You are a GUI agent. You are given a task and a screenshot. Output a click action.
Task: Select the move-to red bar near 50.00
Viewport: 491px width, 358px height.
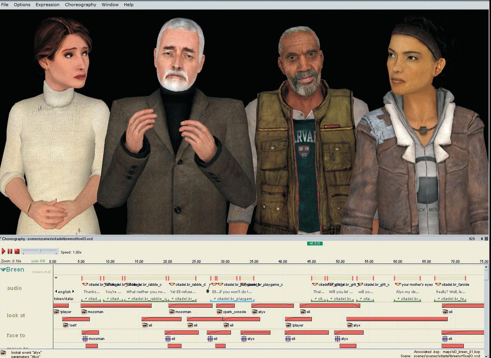(x=348, y=346)
